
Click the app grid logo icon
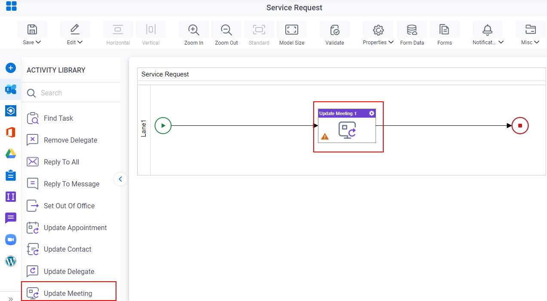point(11,6)
